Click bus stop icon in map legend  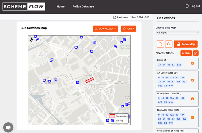[112, 121]
